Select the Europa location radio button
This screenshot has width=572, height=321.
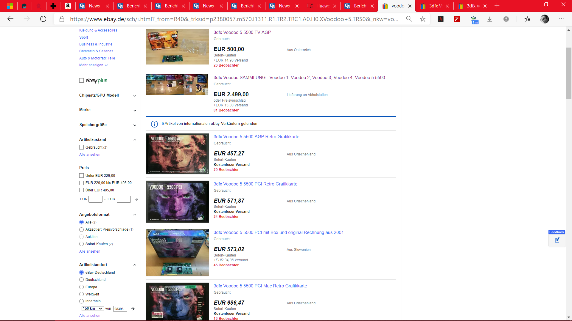[x=81, y=287]
